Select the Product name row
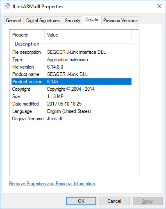Image resolution: width=166 pixels, height=209 pixels. (x=71, y=74)
